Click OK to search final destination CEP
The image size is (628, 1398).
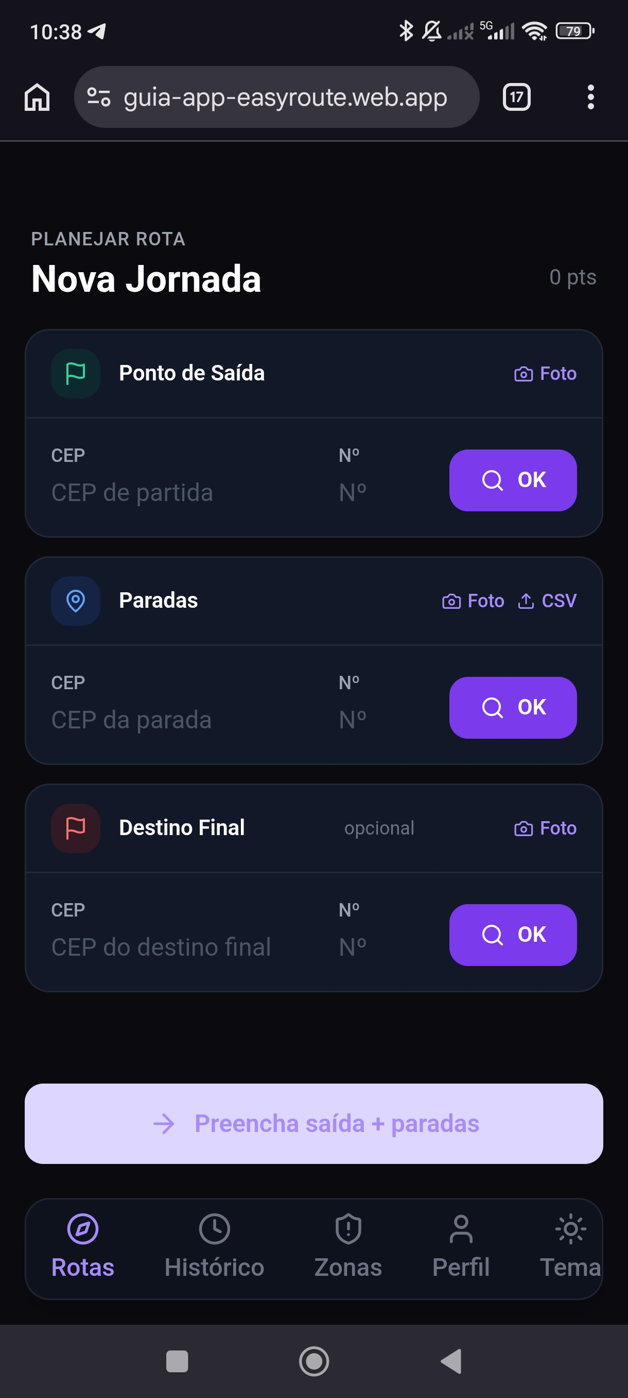513,935
